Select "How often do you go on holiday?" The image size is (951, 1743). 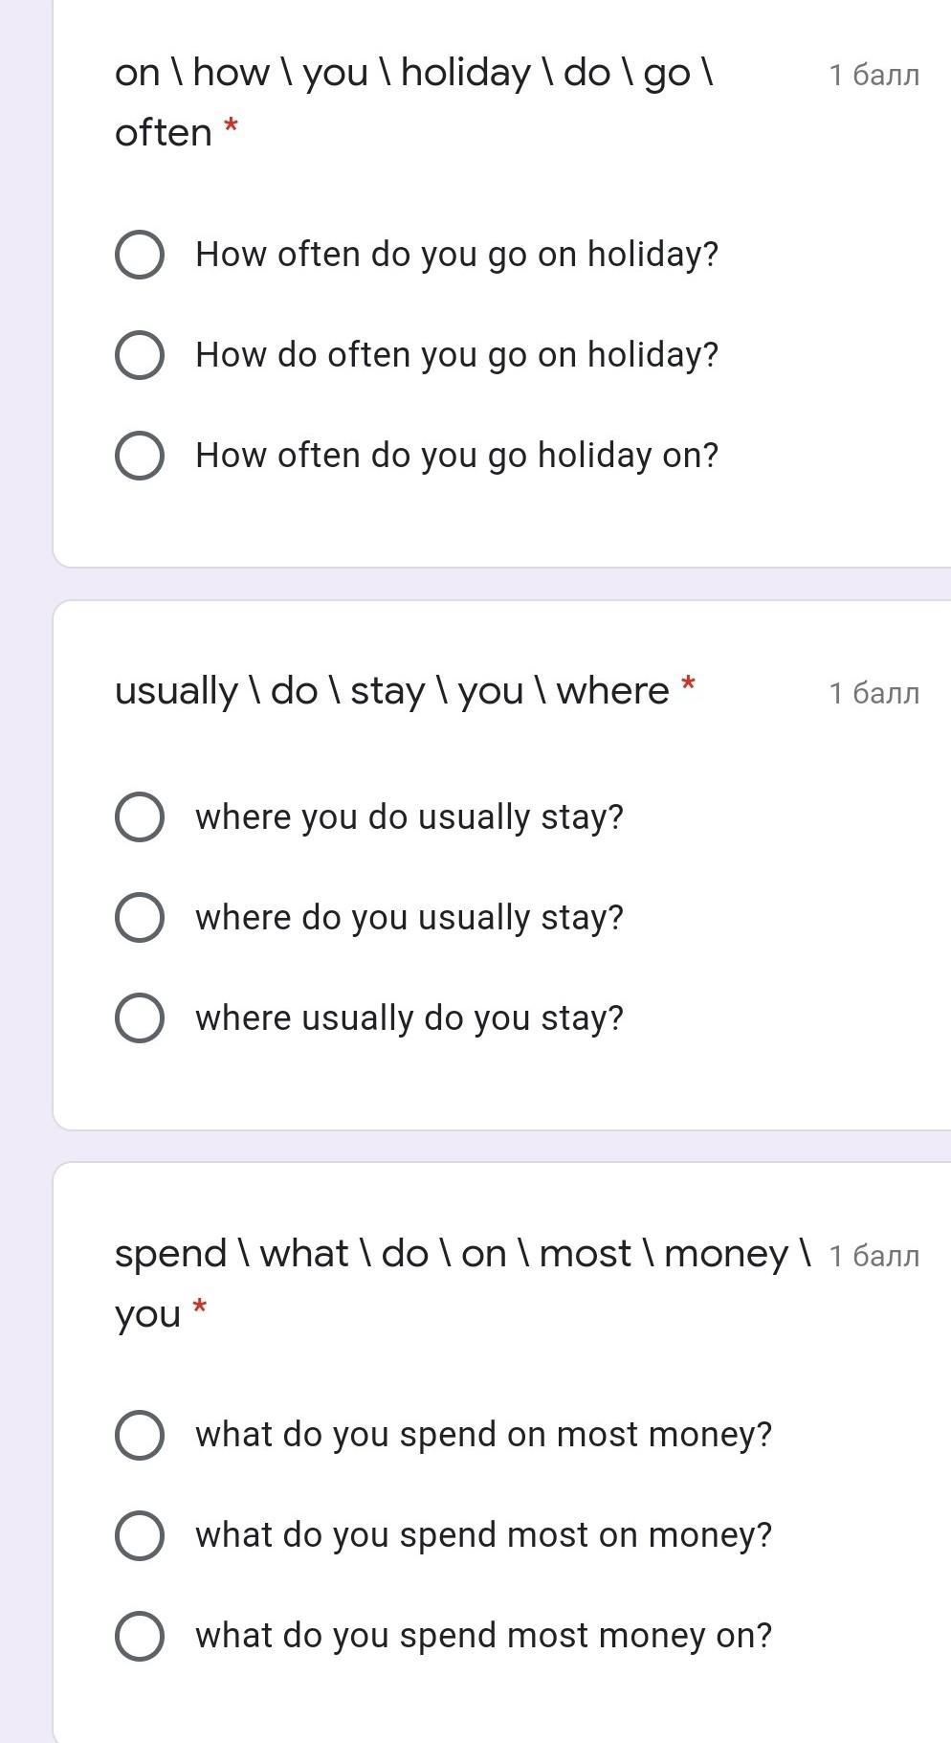coord(140,255)
